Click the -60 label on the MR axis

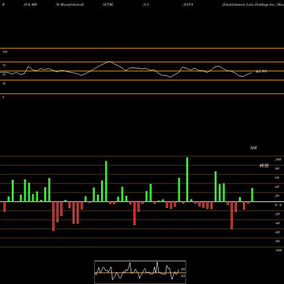coord(277,232)
